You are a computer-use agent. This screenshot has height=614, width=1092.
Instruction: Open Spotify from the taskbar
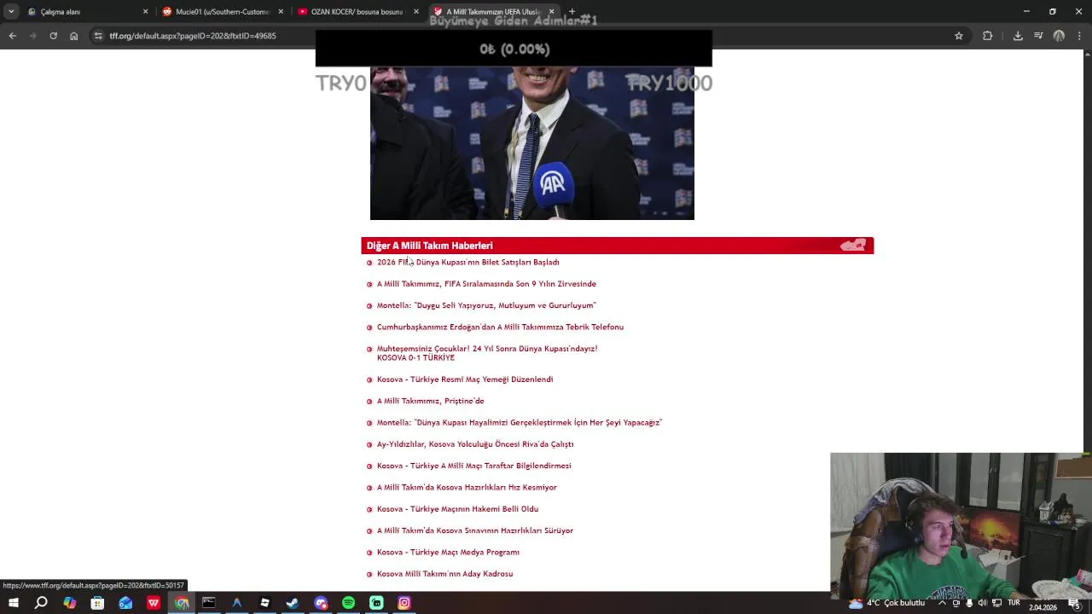click(x=348, y=603)
